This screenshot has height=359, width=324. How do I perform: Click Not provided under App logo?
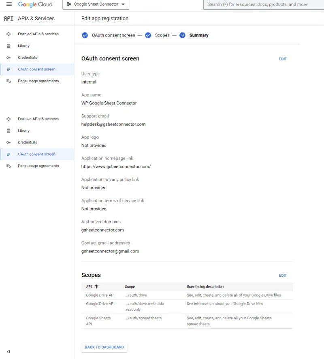pyautogui.click(x=94, y=145)
